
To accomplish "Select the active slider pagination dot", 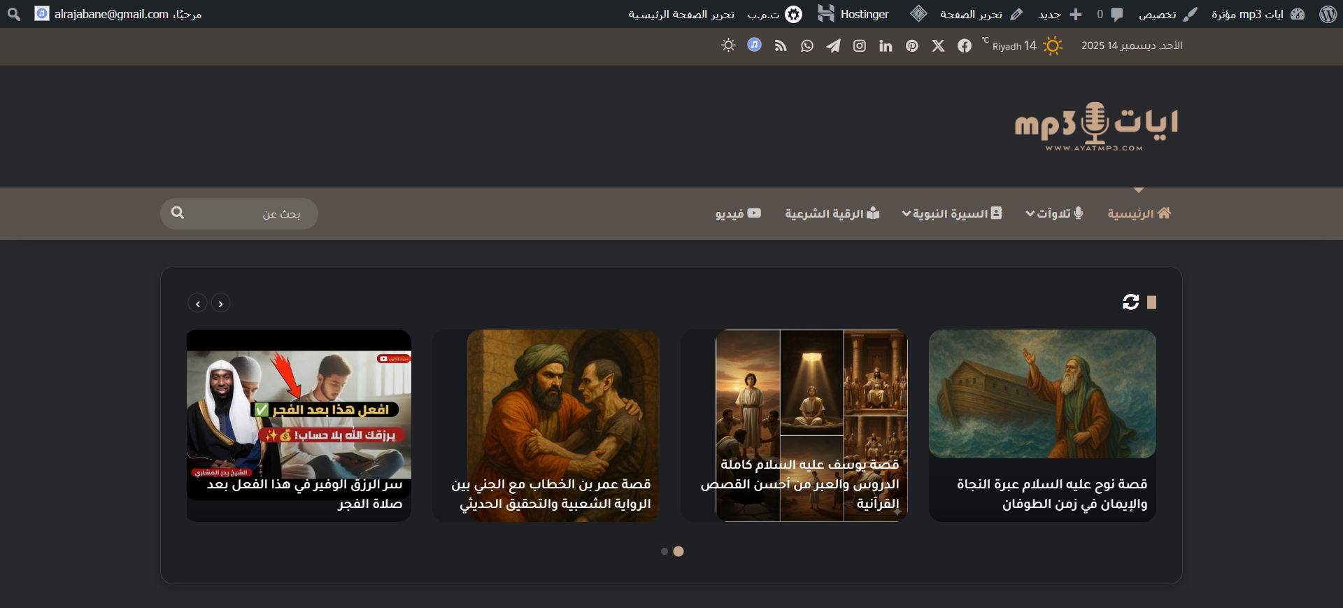I will pyautogui.click(x=678, y=551).
